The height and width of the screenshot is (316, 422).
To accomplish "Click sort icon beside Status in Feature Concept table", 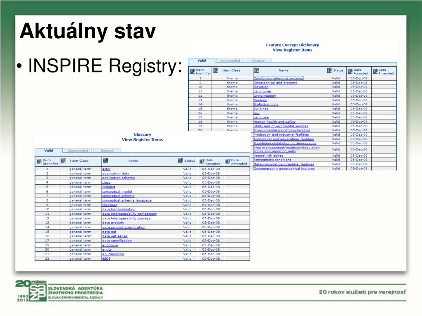I will click(329, 70).
